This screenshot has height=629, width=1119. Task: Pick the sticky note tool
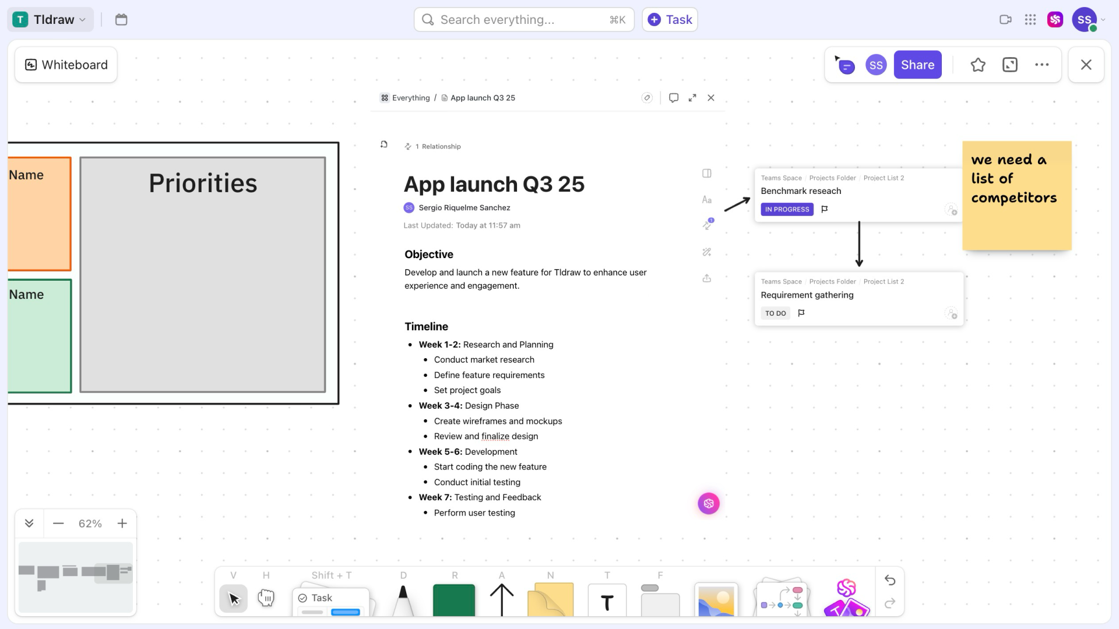550,600
